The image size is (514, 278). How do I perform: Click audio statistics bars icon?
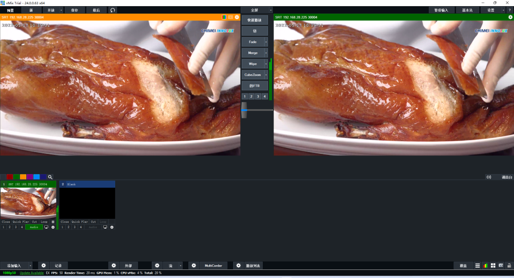click(x=485, y=266)
